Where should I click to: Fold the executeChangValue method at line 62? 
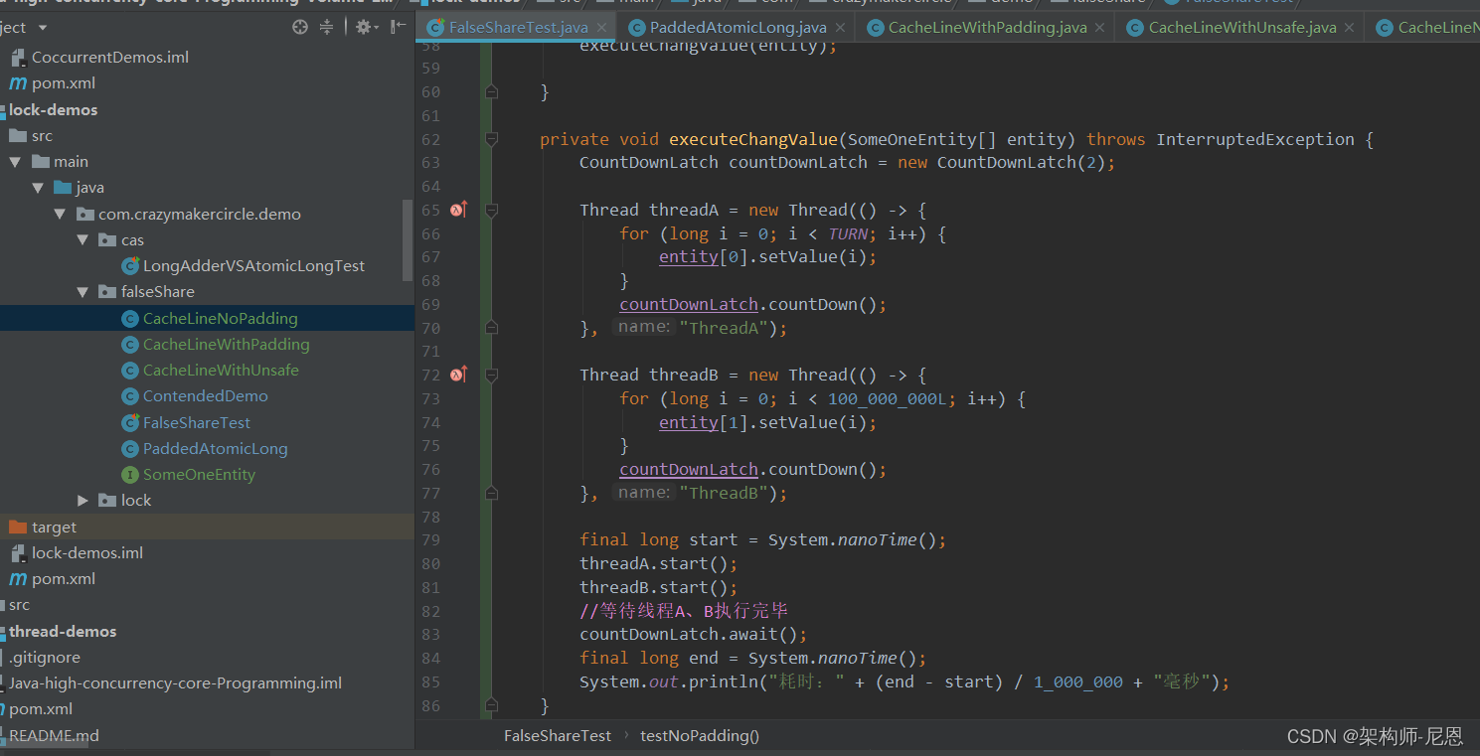(491, 139)
